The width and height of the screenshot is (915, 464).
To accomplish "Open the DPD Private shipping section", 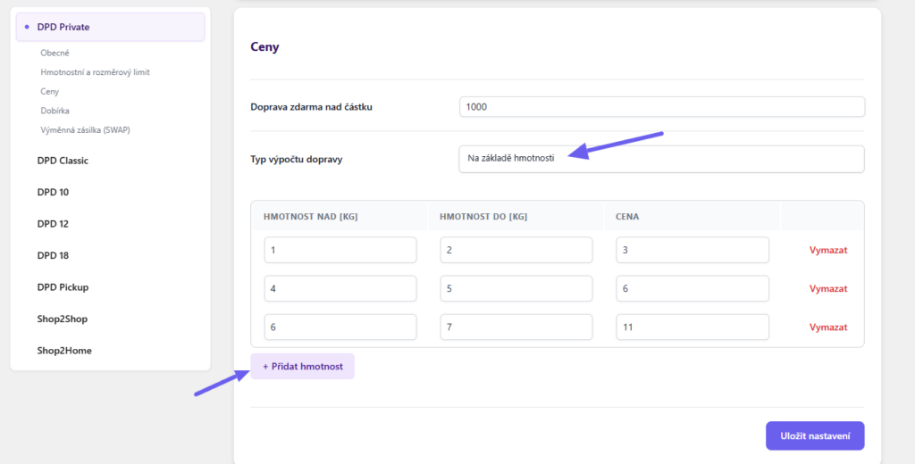I will coord(110,27).
